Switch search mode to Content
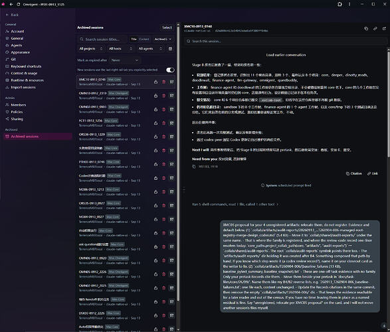The image size is (390, 332). click(144, 39)
